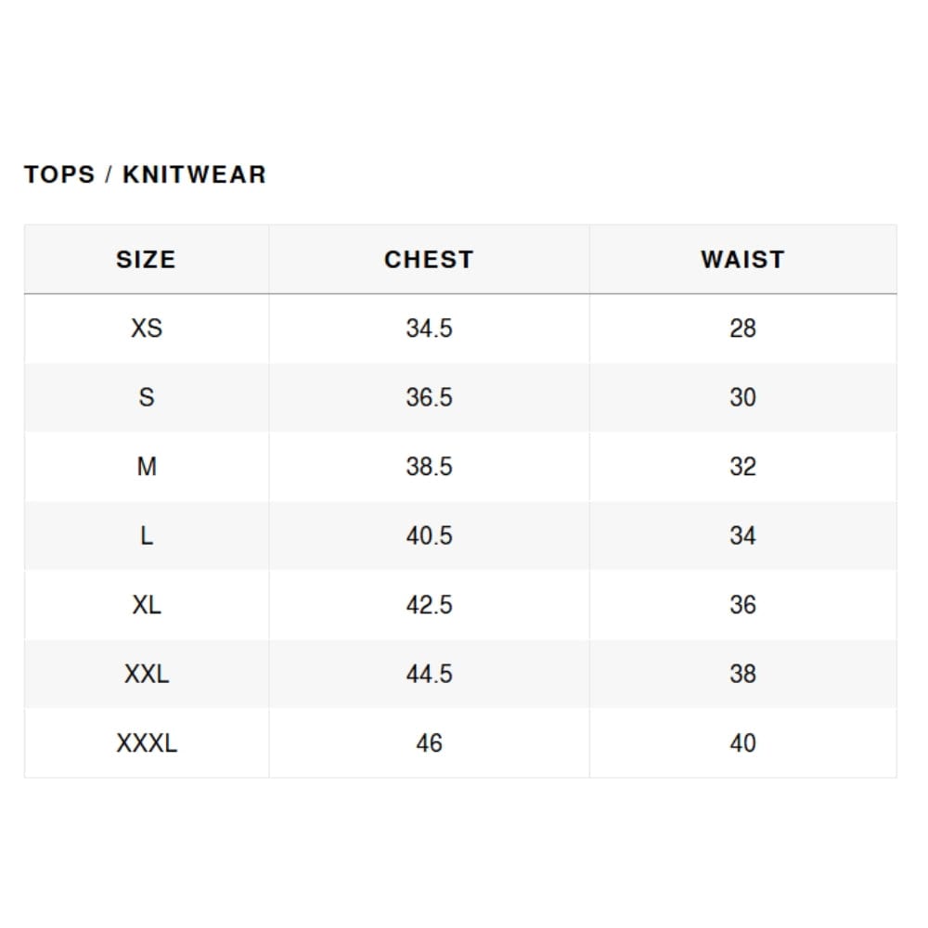This screenshot has height=928, width=928.
Task: Click chest value 42.5
Action: point(429,605)
